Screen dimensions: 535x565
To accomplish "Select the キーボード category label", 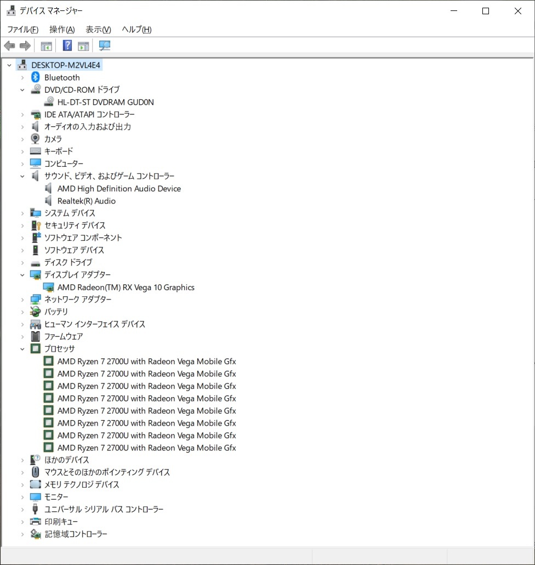I will click(59, 151).
